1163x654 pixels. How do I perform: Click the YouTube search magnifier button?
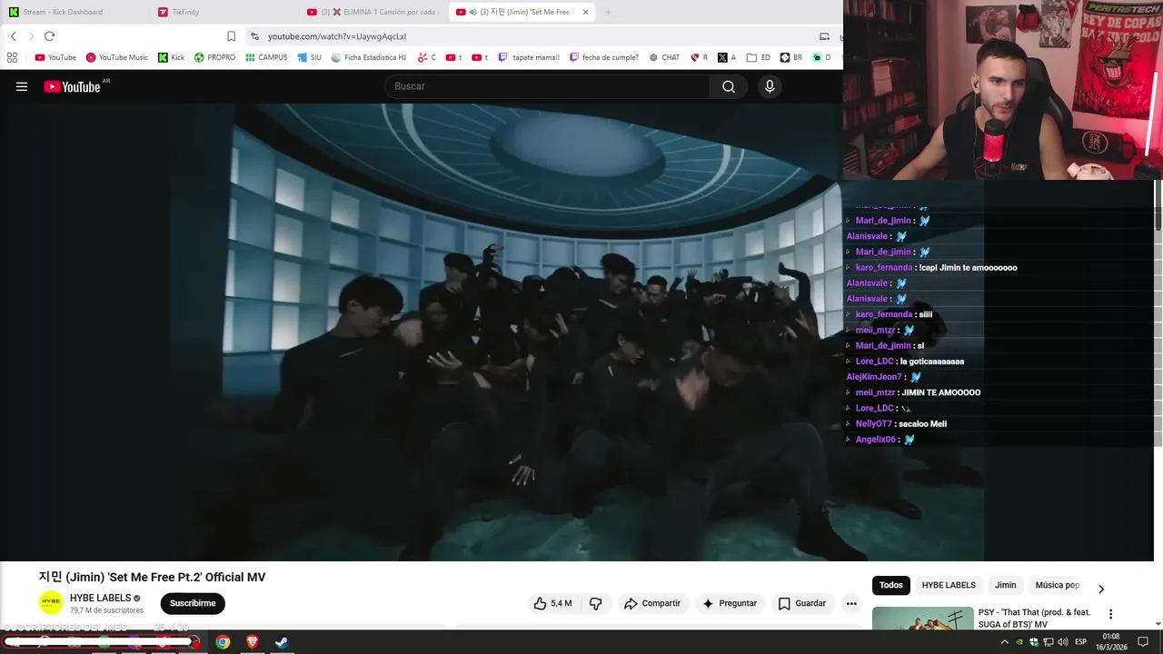(x=729, y=86)
